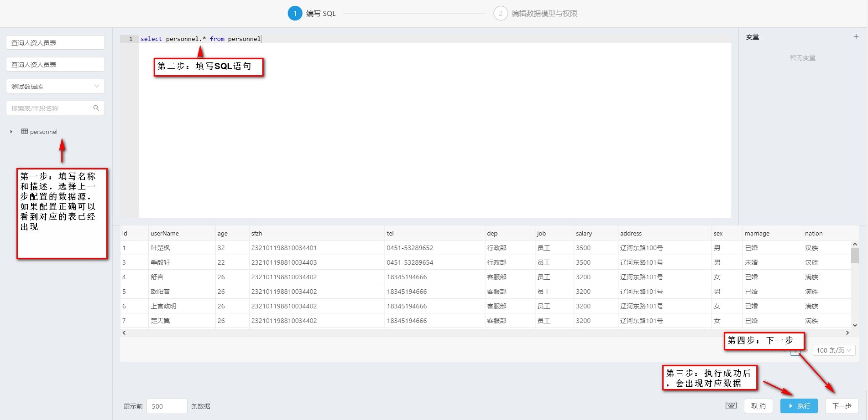Open the 100 条/页 page size dropdown
Screen dimensions: 868x420
[834, 350]
